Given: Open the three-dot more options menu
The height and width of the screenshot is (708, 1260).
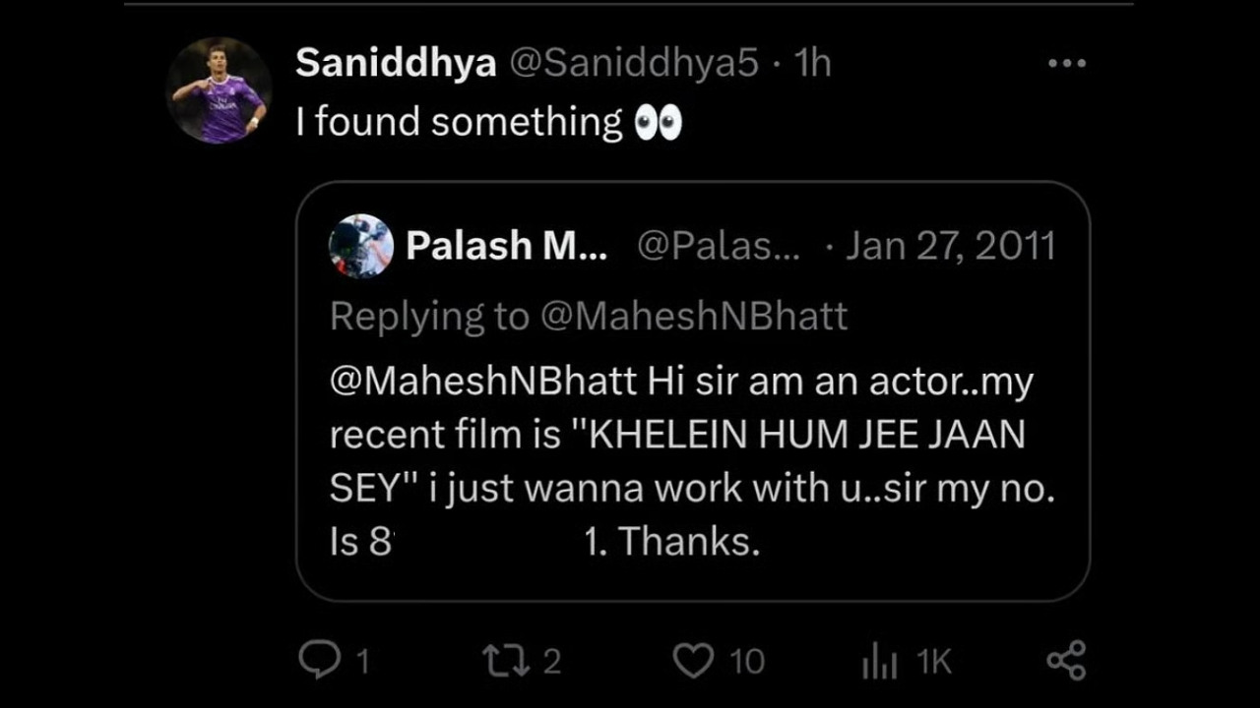Looking at the screenshot, I should 1067,62.
